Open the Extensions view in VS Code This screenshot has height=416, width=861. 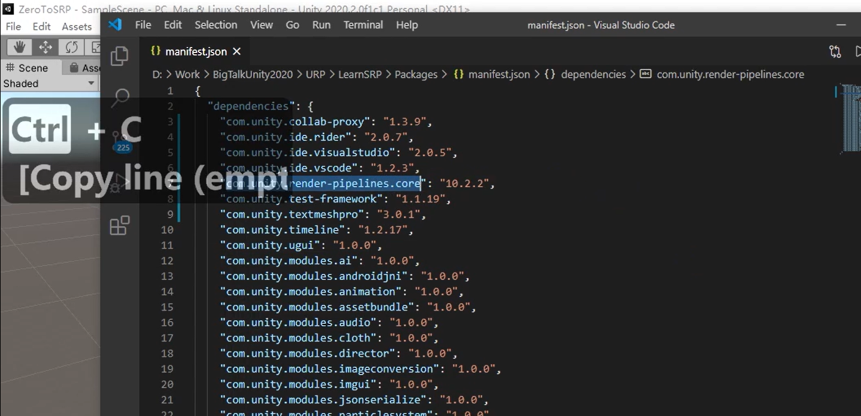pos(119,225)
